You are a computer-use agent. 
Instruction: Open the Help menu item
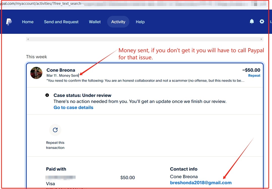coord(140,22)
